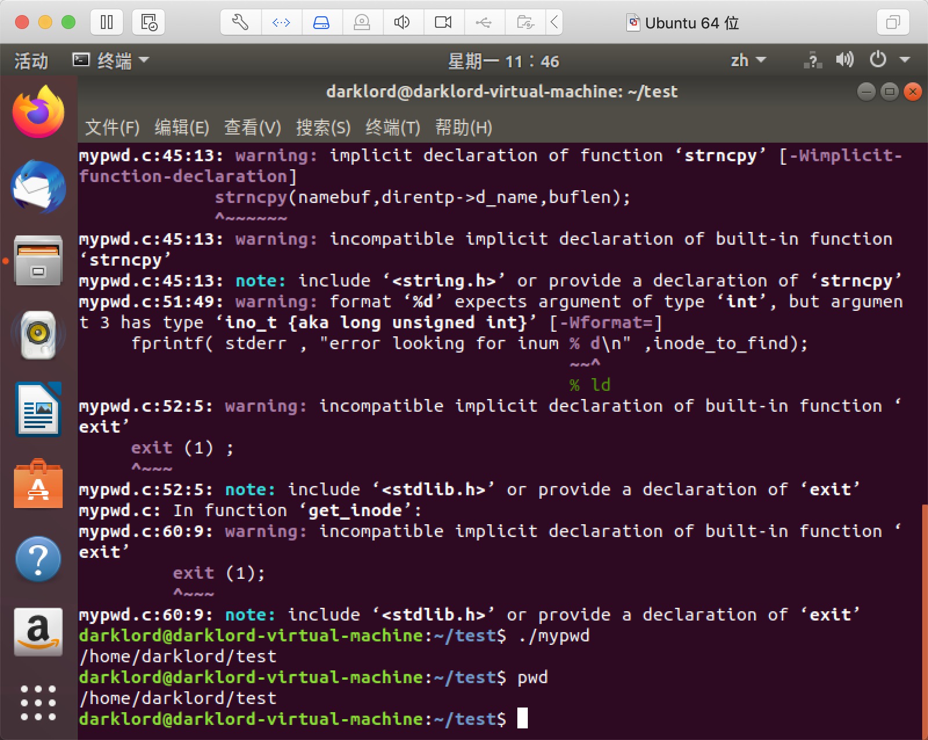Click the terminal cursor at the last prompt

coord(523,718)
